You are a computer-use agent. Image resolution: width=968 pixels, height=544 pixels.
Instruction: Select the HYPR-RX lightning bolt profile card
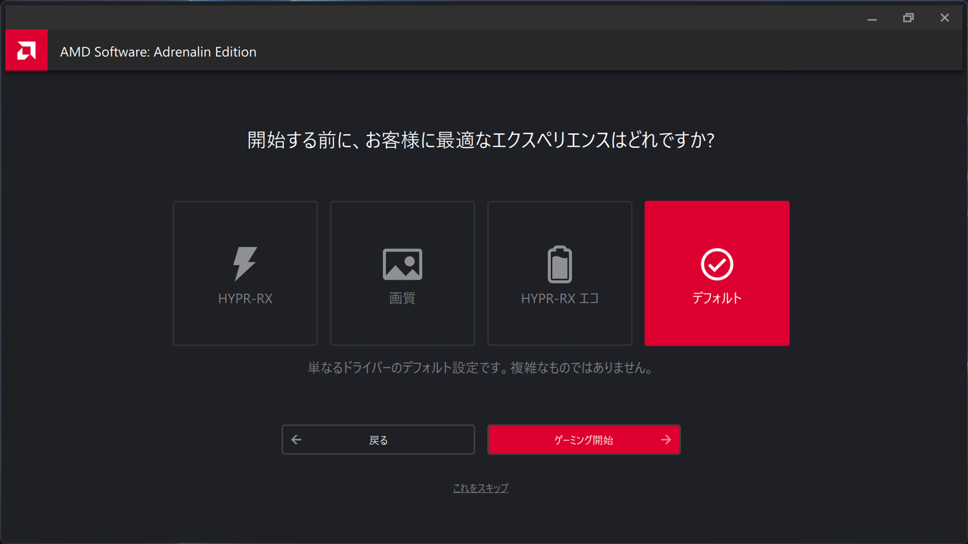pyautogui.click(x=245, y=273)
